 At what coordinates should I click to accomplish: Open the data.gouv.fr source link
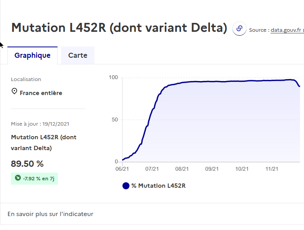pos(286,30)
